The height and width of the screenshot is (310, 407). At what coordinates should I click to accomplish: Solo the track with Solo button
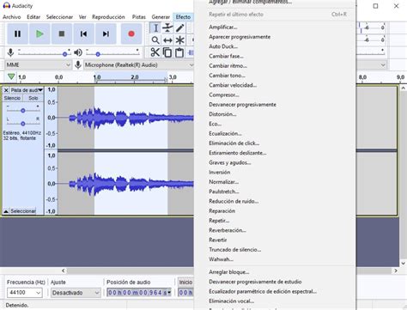33,98
